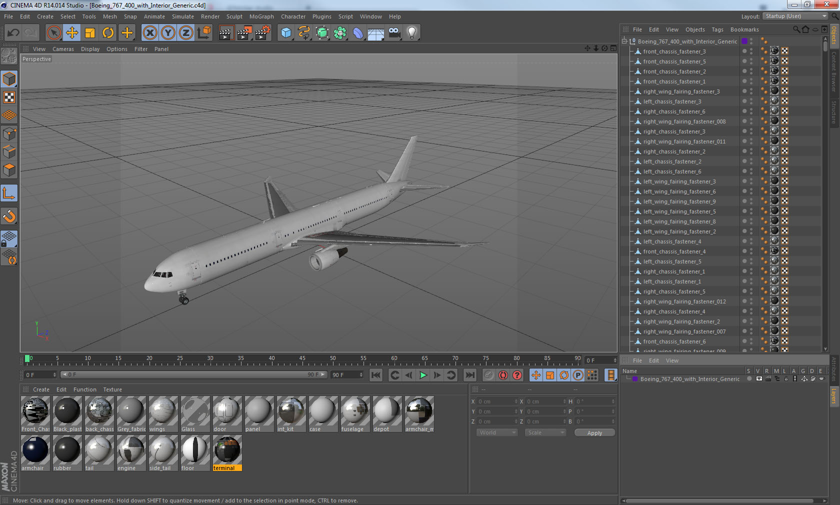Toggle Z axis lock

tap(186, 33)
